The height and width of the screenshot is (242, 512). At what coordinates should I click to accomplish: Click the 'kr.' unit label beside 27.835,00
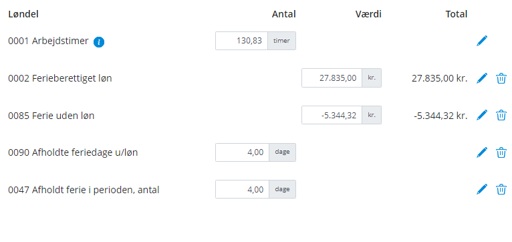pyautogui.click(x=372, y=78)
